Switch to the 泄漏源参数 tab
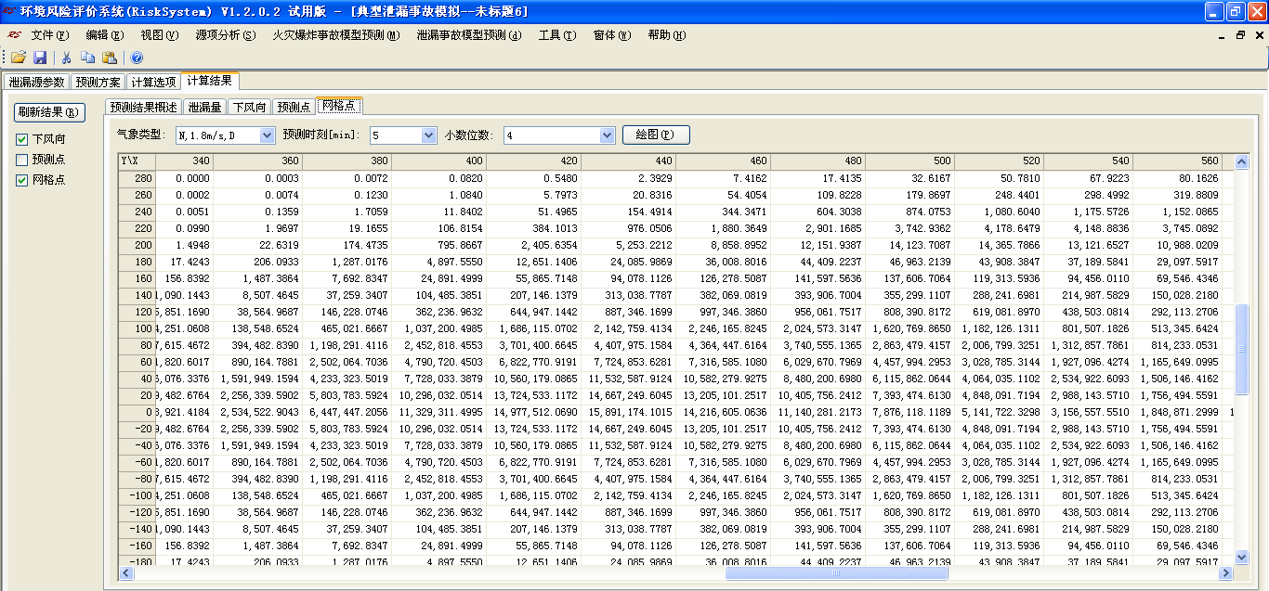The height and width of the screenshot is (591, 1269). click(x=36, y=83)
